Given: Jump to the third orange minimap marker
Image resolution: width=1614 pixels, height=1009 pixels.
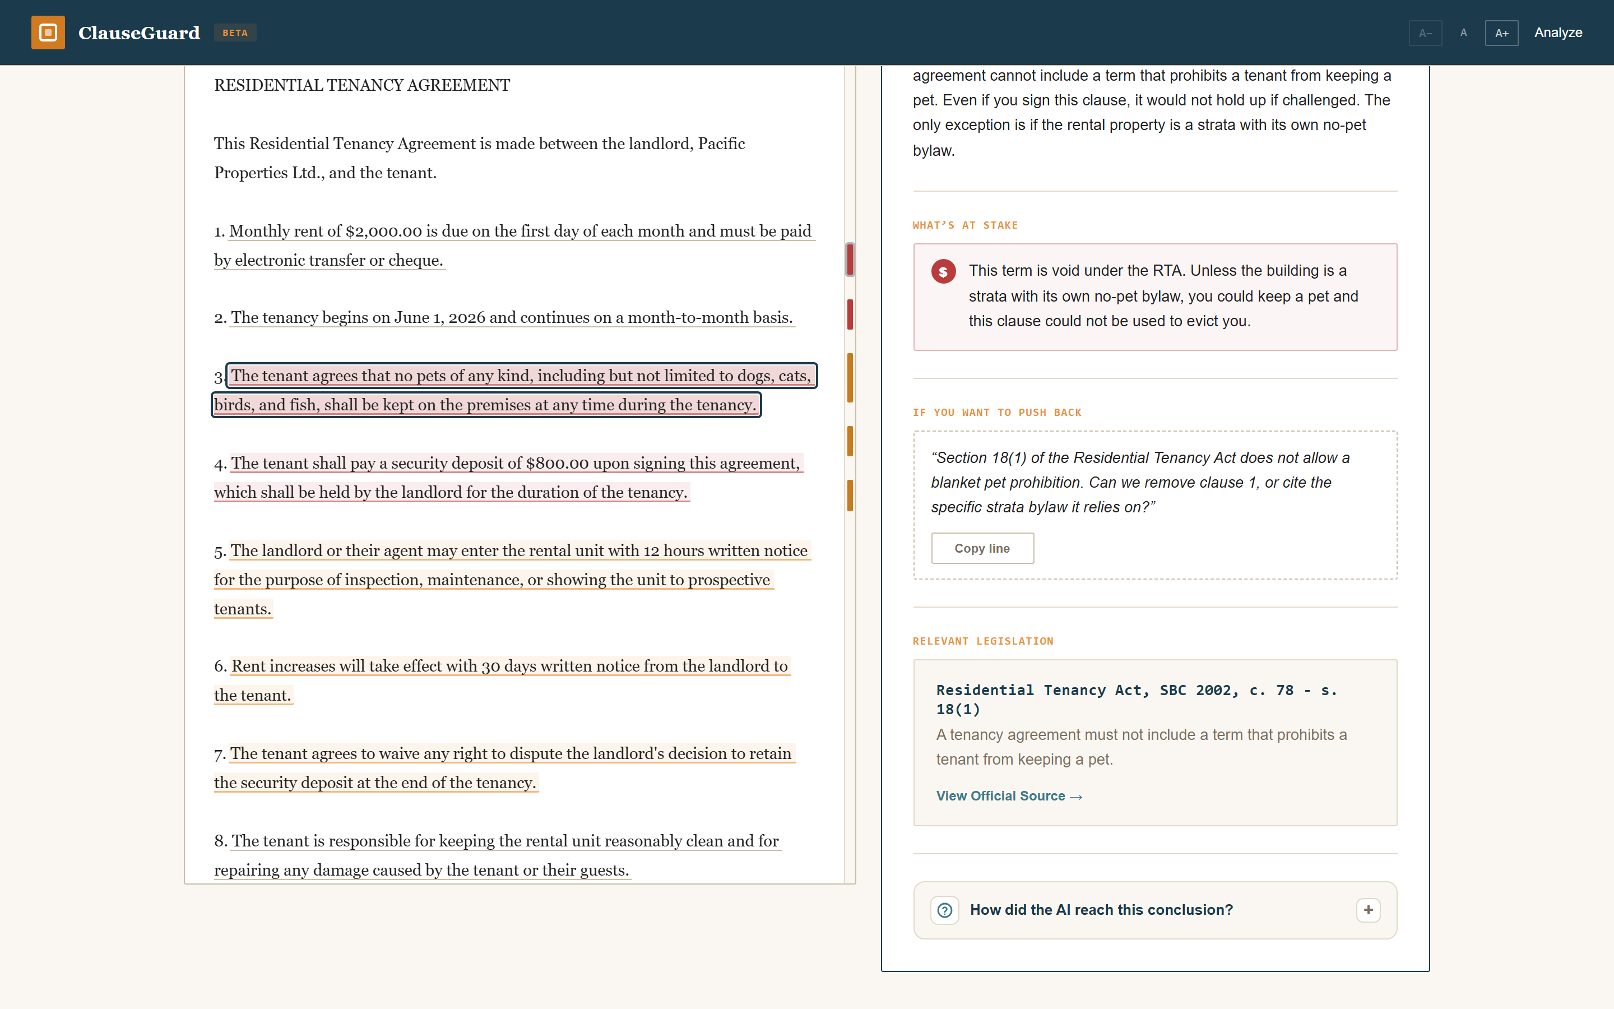Looking at the screenshot, I should coord(850,496).
